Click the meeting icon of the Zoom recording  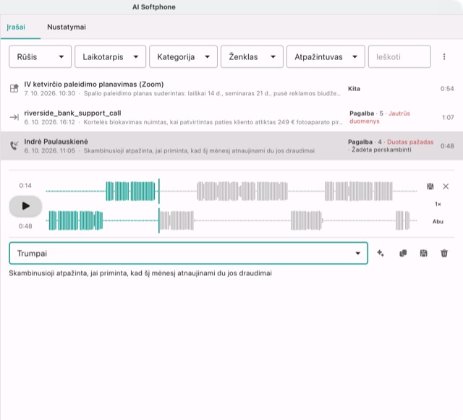pos(14,88)
